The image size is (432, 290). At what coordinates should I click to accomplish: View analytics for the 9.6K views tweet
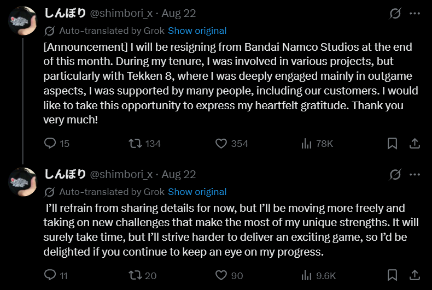point(306,275)
